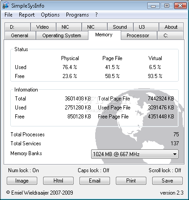
Task: Switch to the Video tab
Action: click(43, 27)
